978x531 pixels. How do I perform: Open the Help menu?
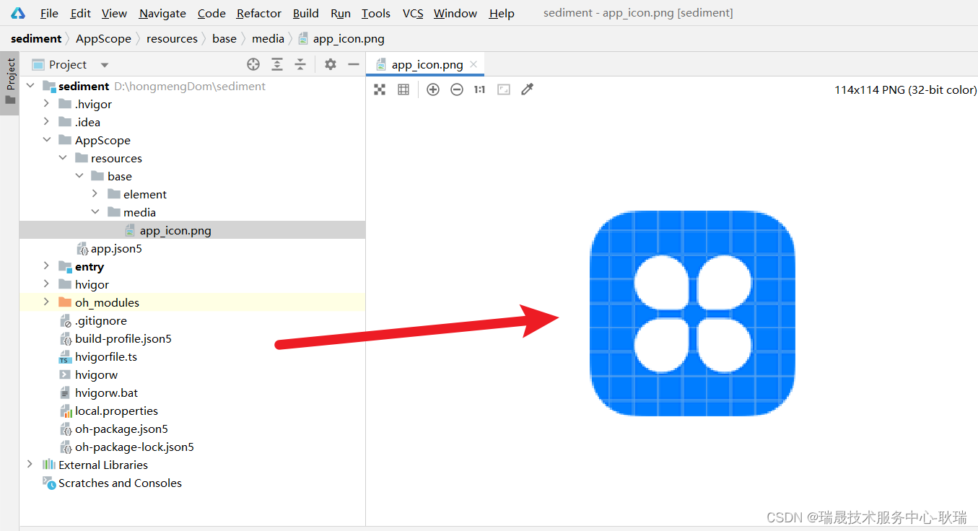502,13
